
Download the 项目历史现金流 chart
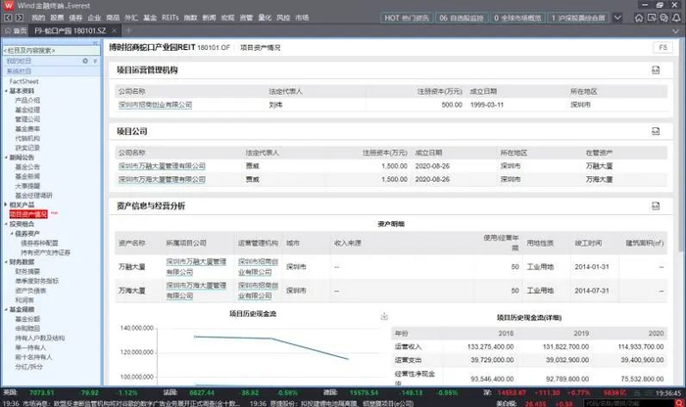pos(384,316)
